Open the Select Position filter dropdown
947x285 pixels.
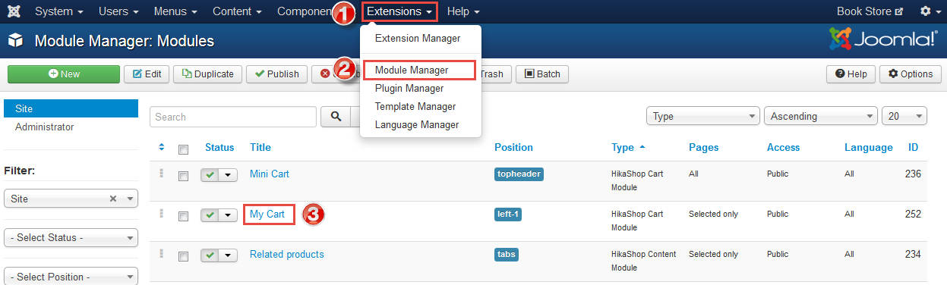(71, 277)
